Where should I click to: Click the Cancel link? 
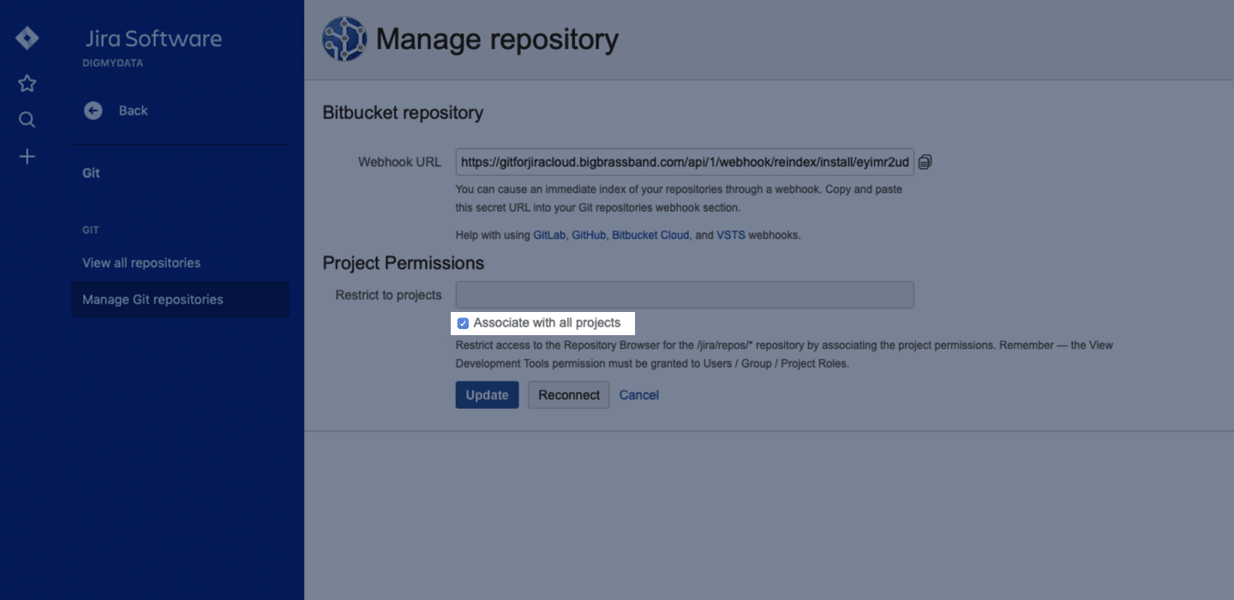(x=639, y=395)
